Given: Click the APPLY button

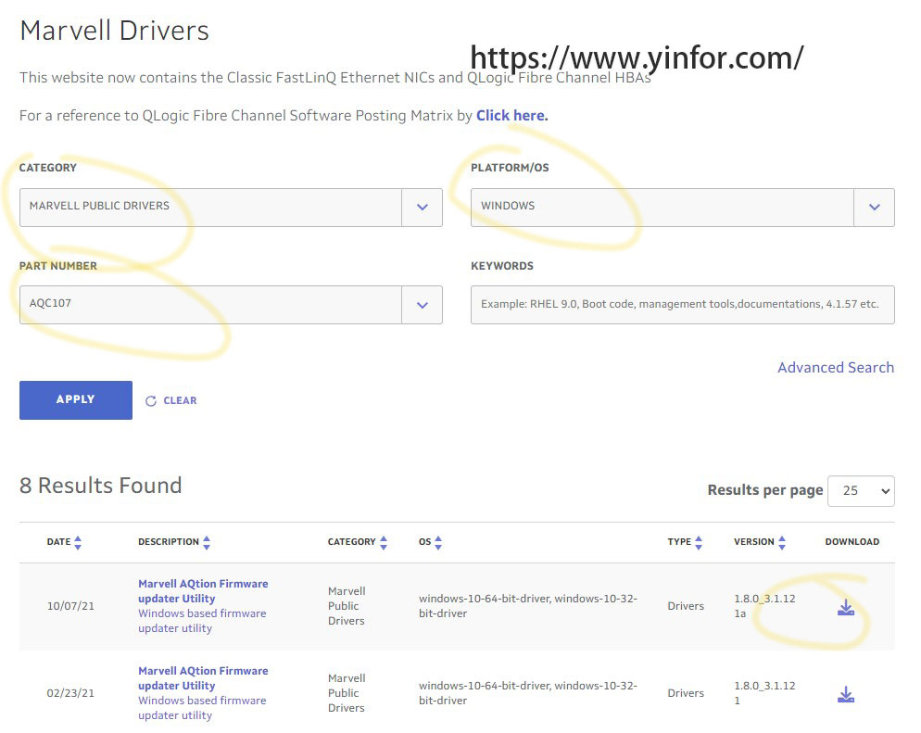Looking at the screenshot, I should [x=75, y=399].
